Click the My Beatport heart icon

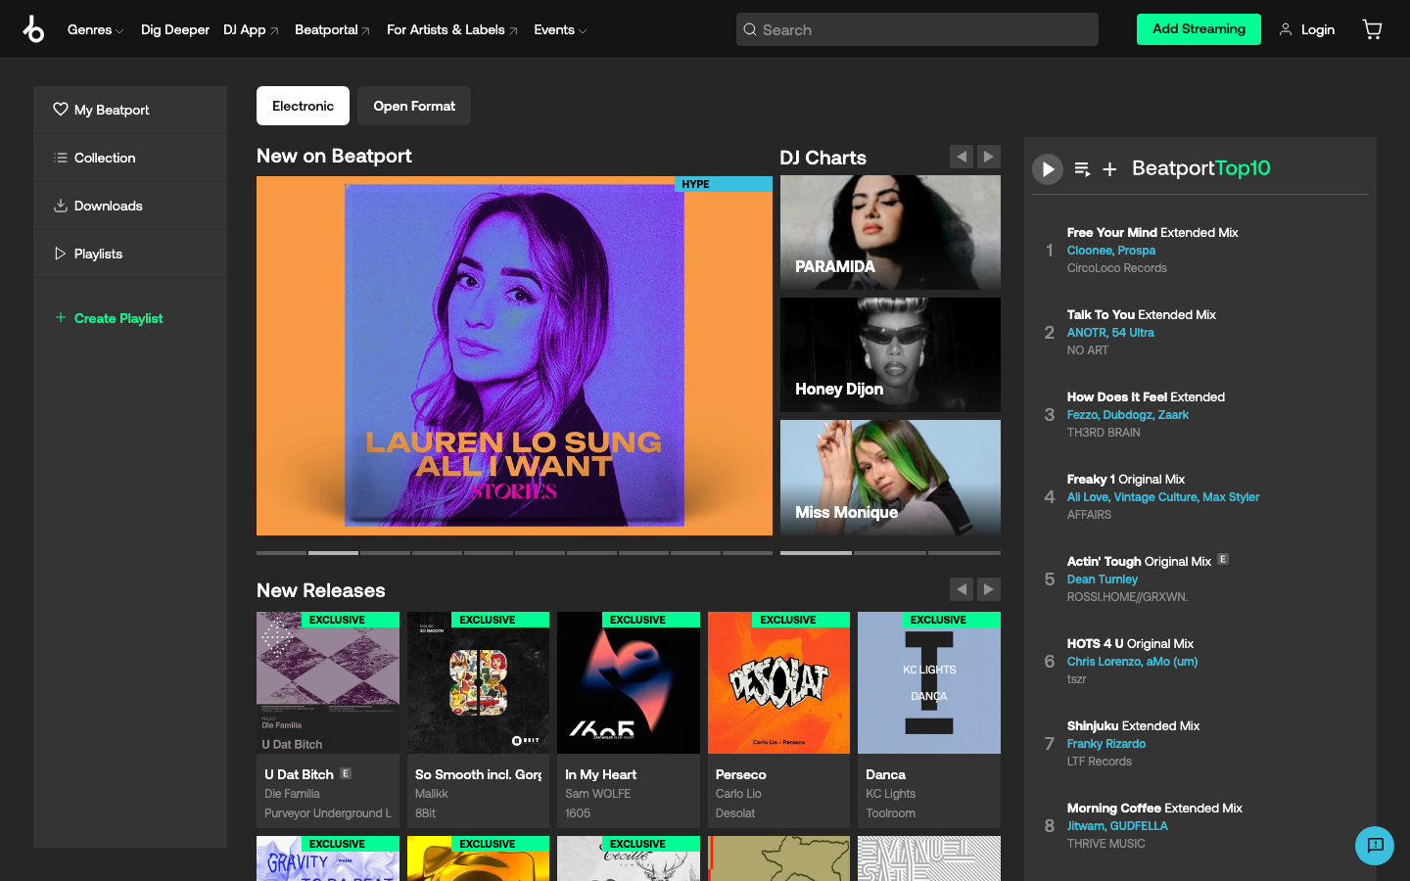61,110
